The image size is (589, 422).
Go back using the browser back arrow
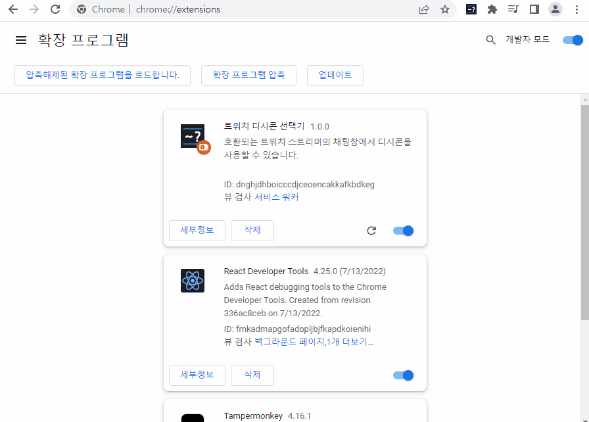pyautogui.click(x=13, y=9)
